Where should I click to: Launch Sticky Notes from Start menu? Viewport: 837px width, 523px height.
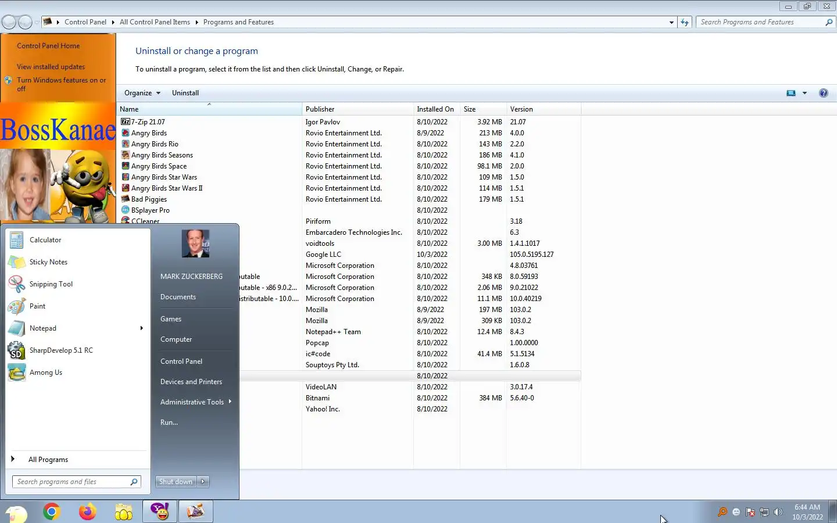point(78,262)
